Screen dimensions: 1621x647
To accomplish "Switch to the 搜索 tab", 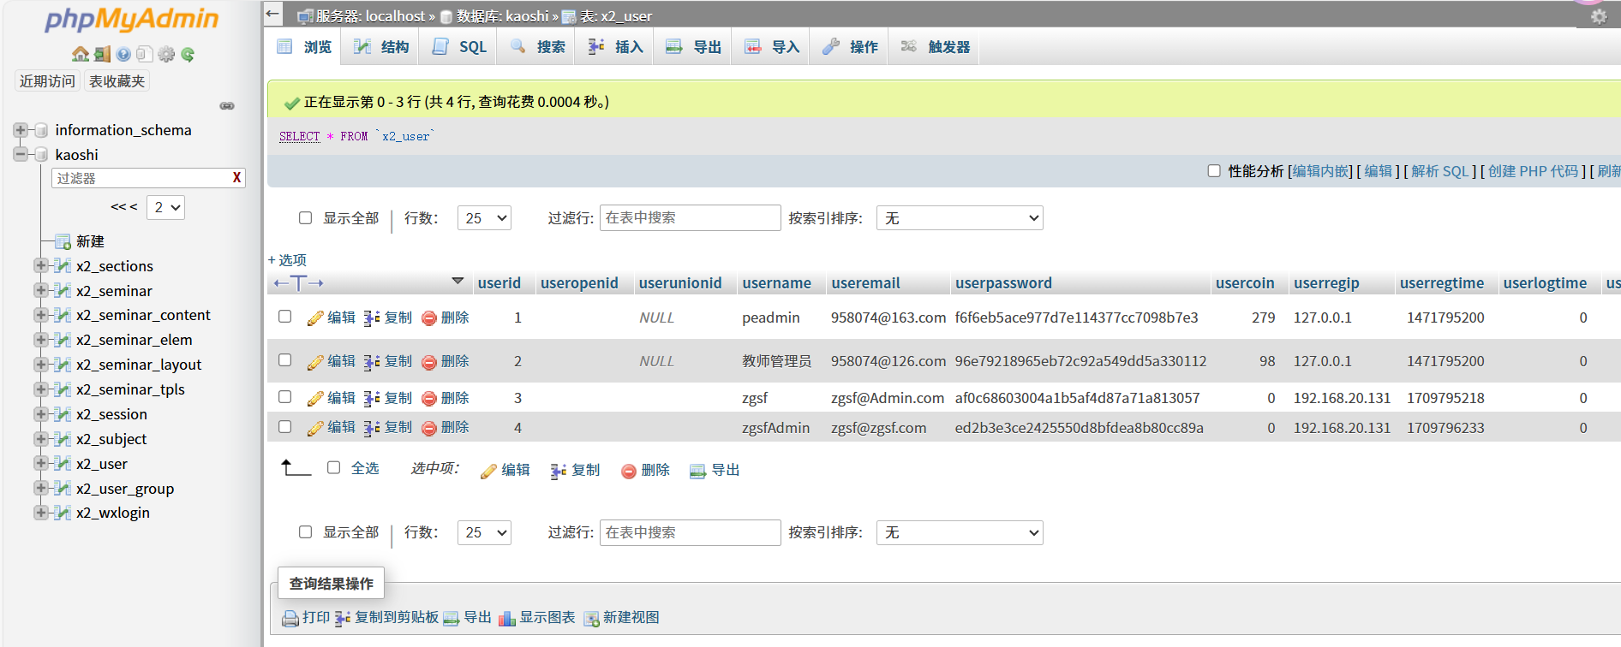I will tap(538, 47).
